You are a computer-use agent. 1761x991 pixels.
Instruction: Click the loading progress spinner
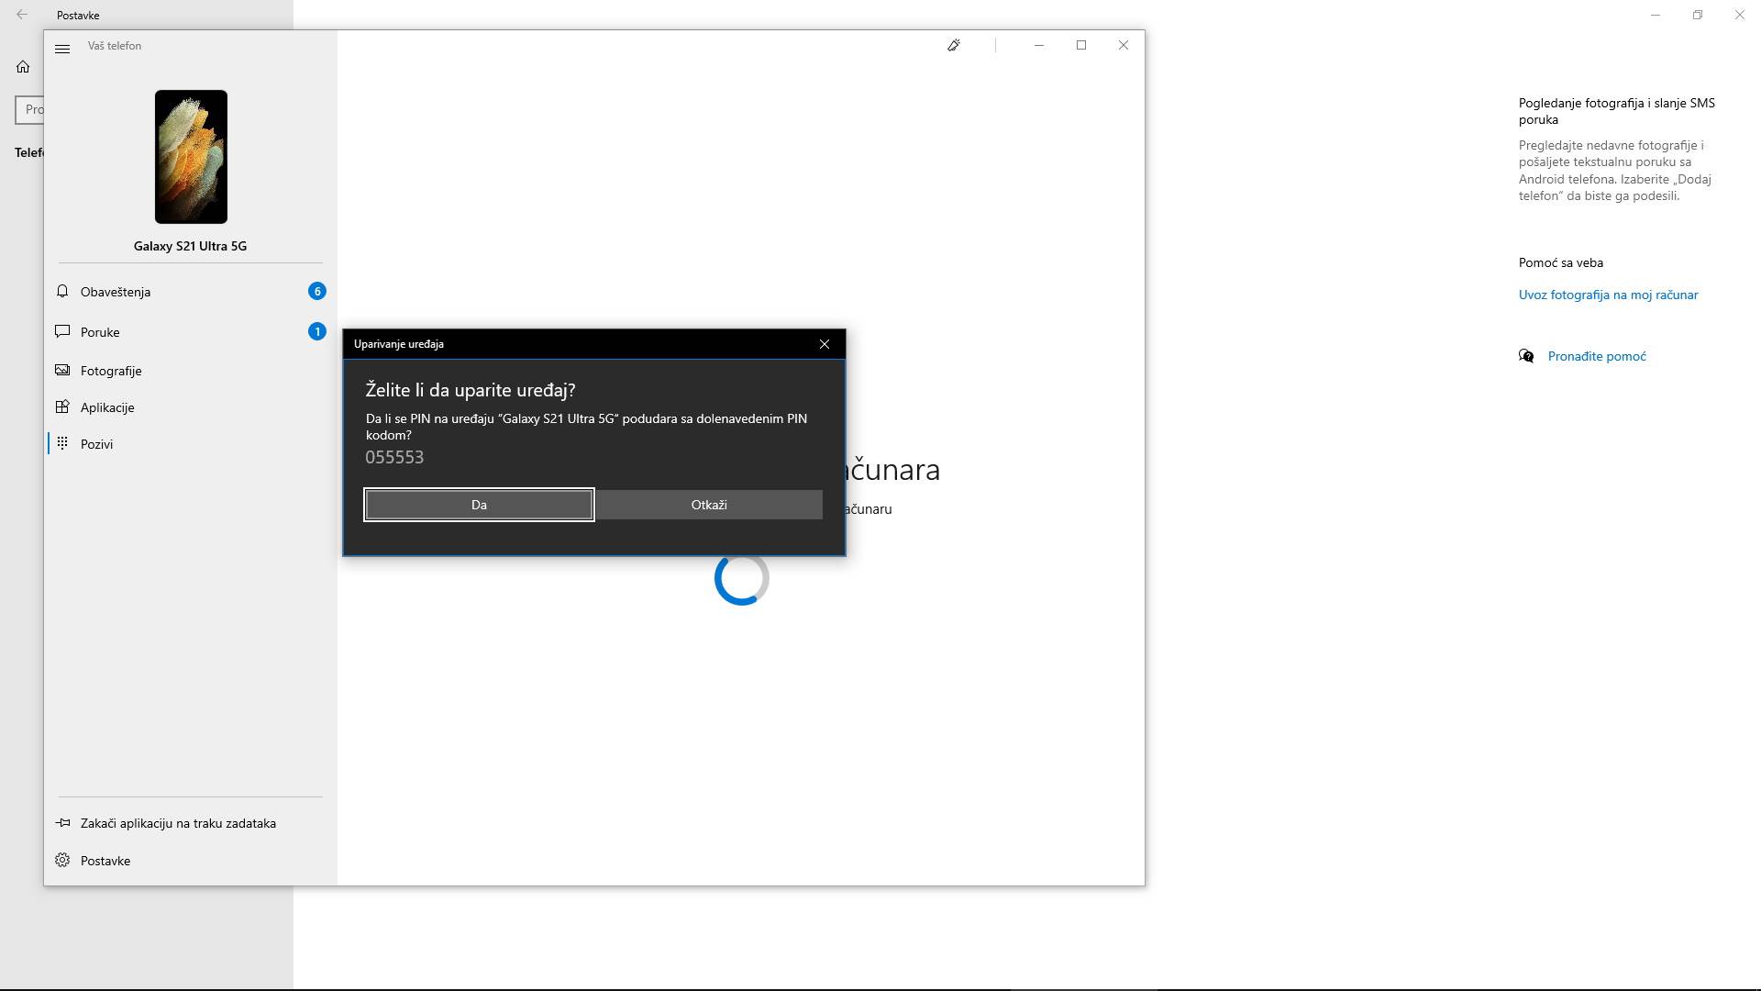pyautogui.click(x=740, y=579)
